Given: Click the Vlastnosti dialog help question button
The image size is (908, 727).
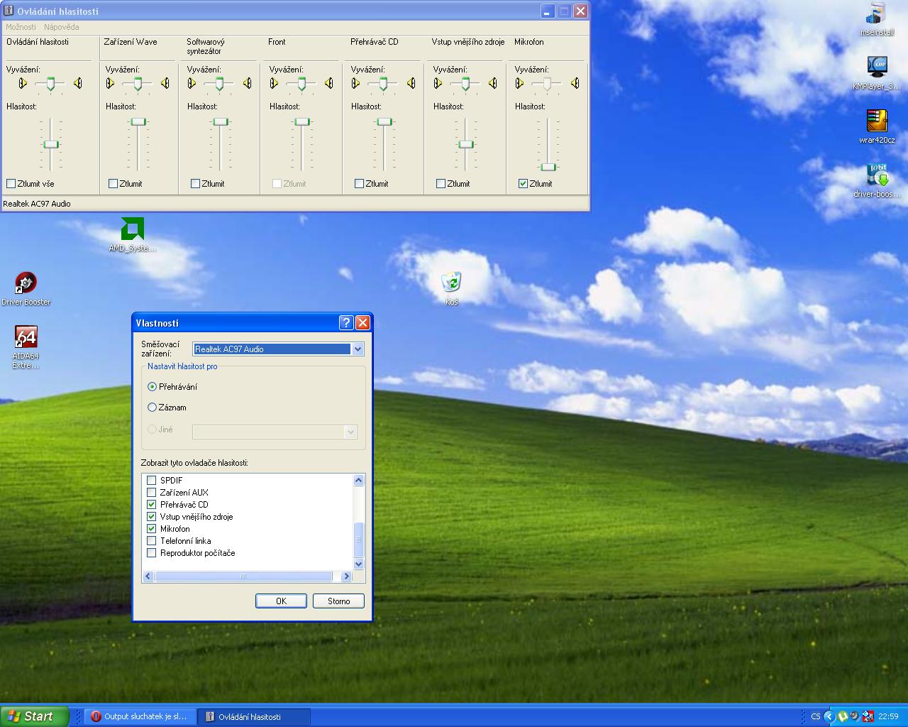Looking at the screenshot, I should coord(346,323).
